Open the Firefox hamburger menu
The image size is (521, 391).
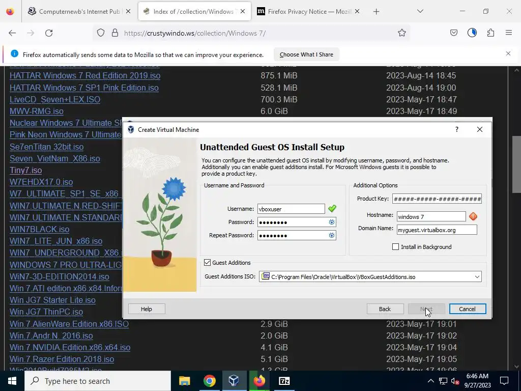(508, 33)
